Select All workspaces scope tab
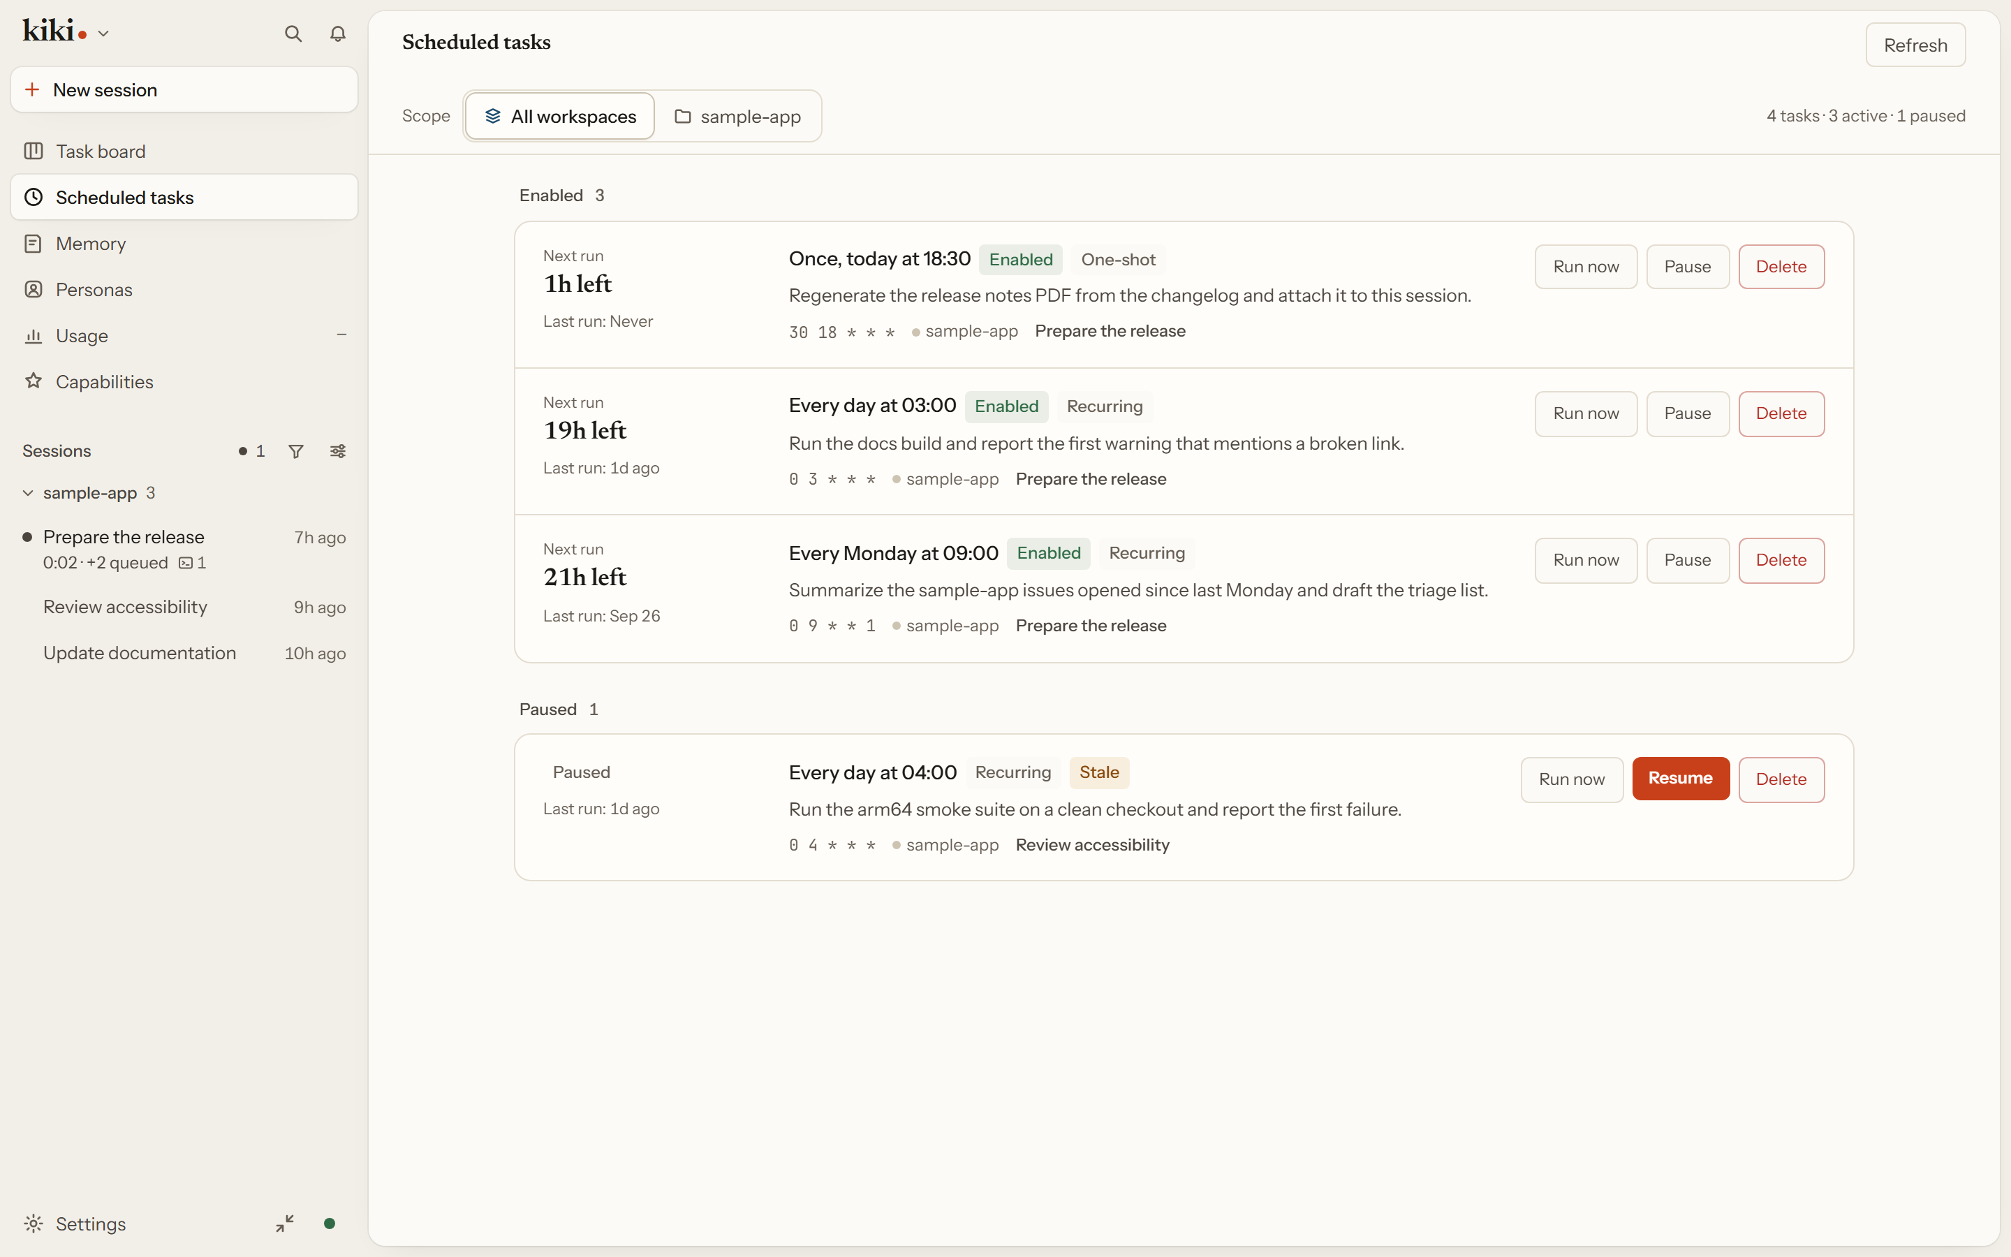 click(560, 117)
